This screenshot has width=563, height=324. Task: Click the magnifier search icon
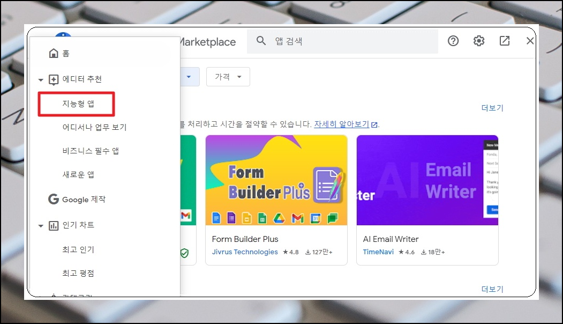pos(261,41)
